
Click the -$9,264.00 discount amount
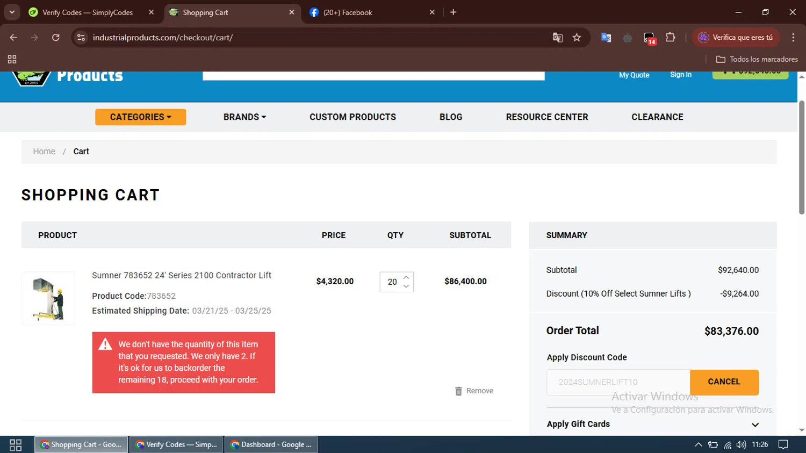point(739,294)
